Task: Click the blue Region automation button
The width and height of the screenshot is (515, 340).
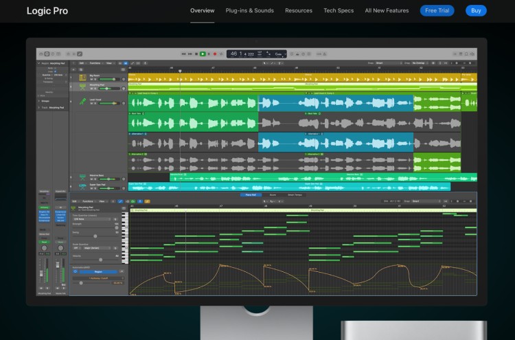Action: (98, 272)
